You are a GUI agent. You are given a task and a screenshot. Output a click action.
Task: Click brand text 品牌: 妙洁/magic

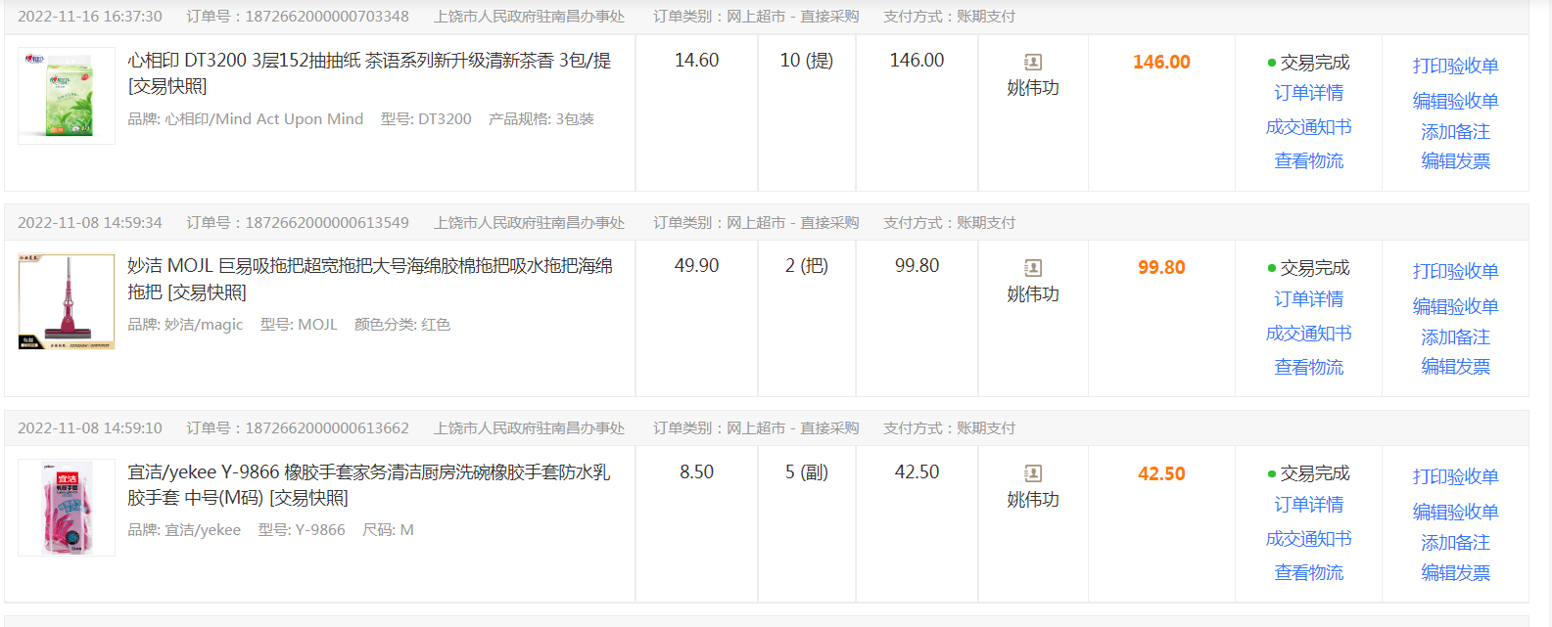[185, 325]
